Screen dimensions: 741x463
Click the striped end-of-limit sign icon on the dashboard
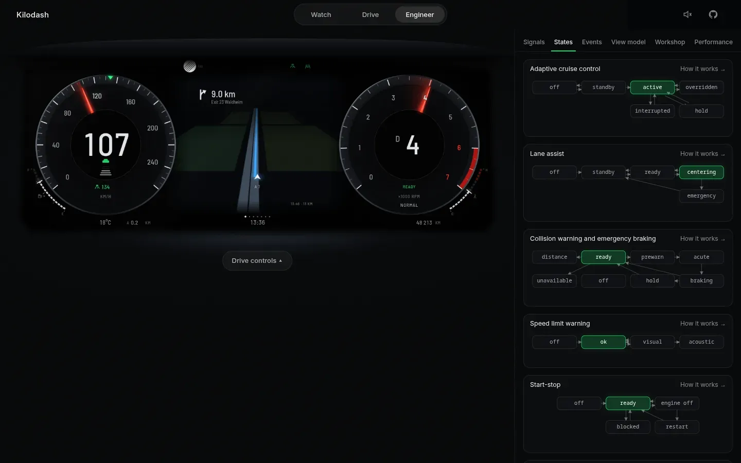pos(190,66)
